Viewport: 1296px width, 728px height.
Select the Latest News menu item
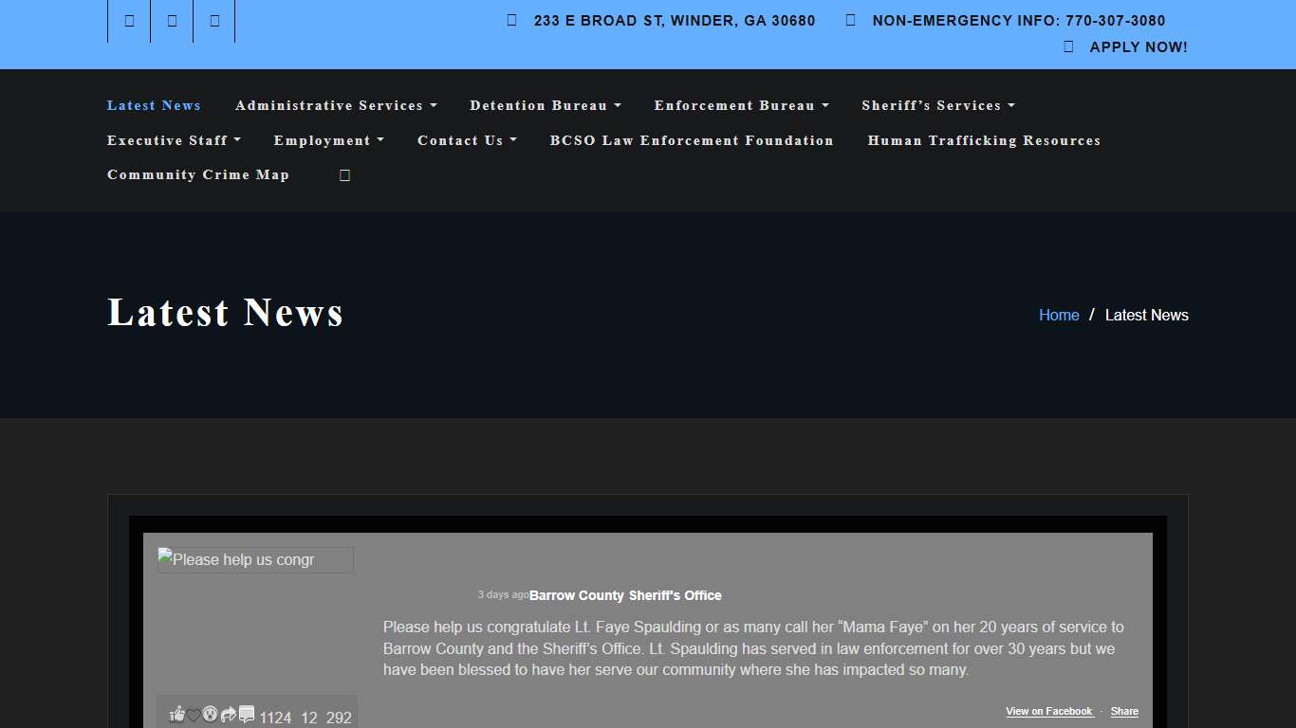click(154, 105)
